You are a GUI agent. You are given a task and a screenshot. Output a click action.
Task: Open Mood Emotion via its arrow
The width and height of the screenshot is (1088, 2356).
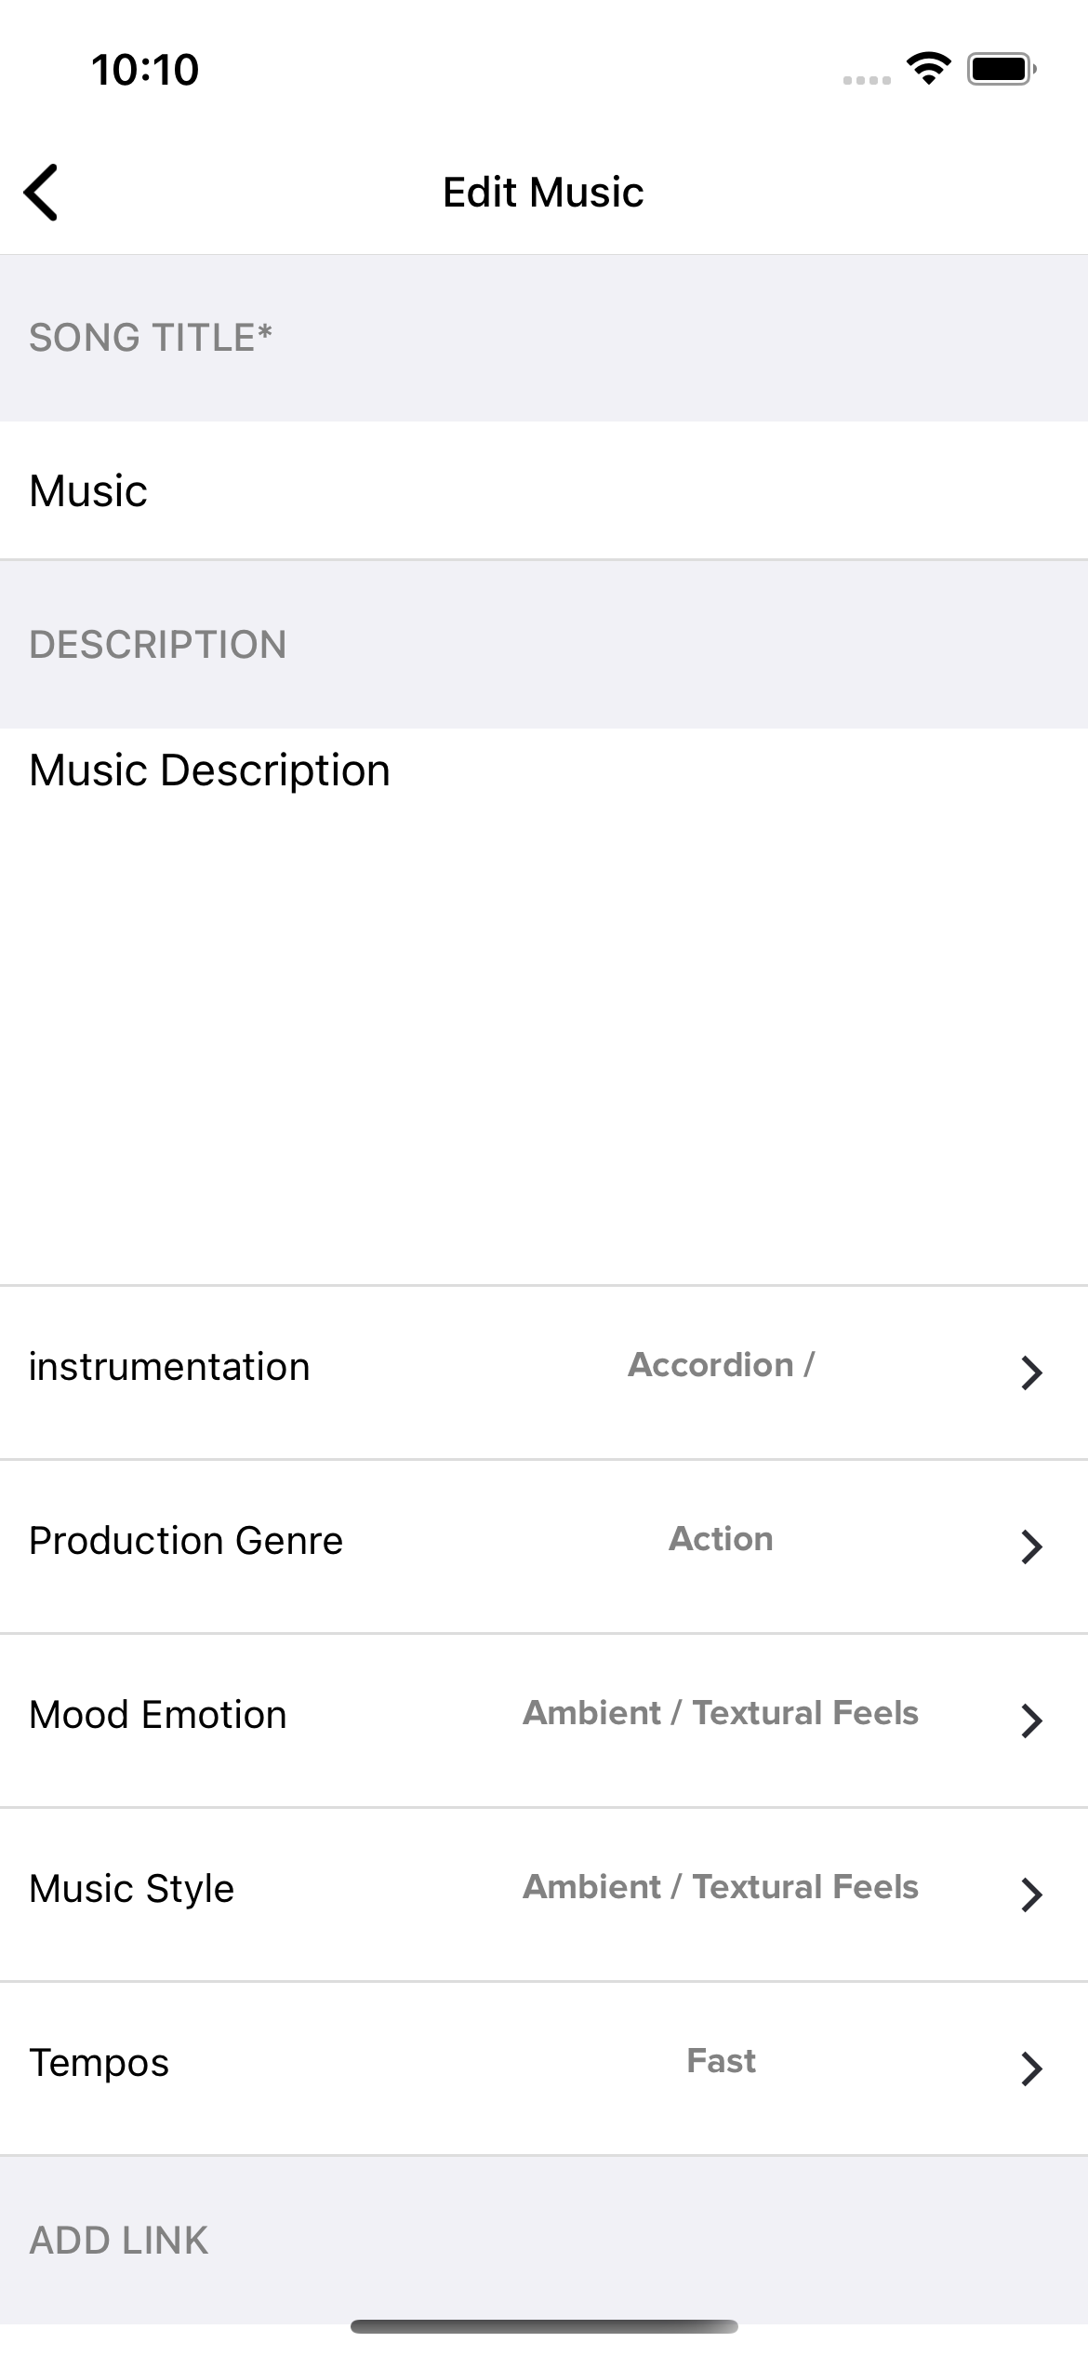pos(1030,1720)
